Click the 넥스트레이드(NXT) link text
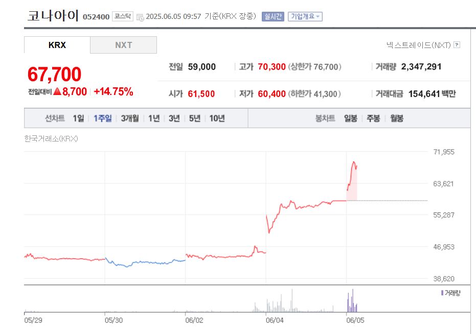The width and height of the screenshot is (476, 334). (419, 45)
